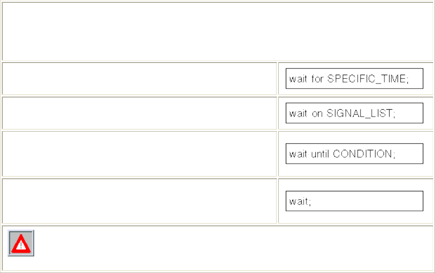Image resolution: width=435 pixels, height=273 pixels.
Task: Click the "wait for SPECIFIC_TIME;" code box
Action: coord(354,78)
